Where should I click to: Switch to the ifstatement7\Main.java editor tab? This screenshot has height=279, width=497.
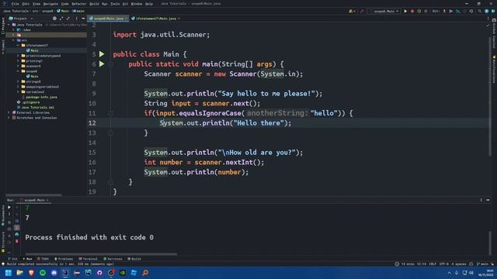point(155,19)
